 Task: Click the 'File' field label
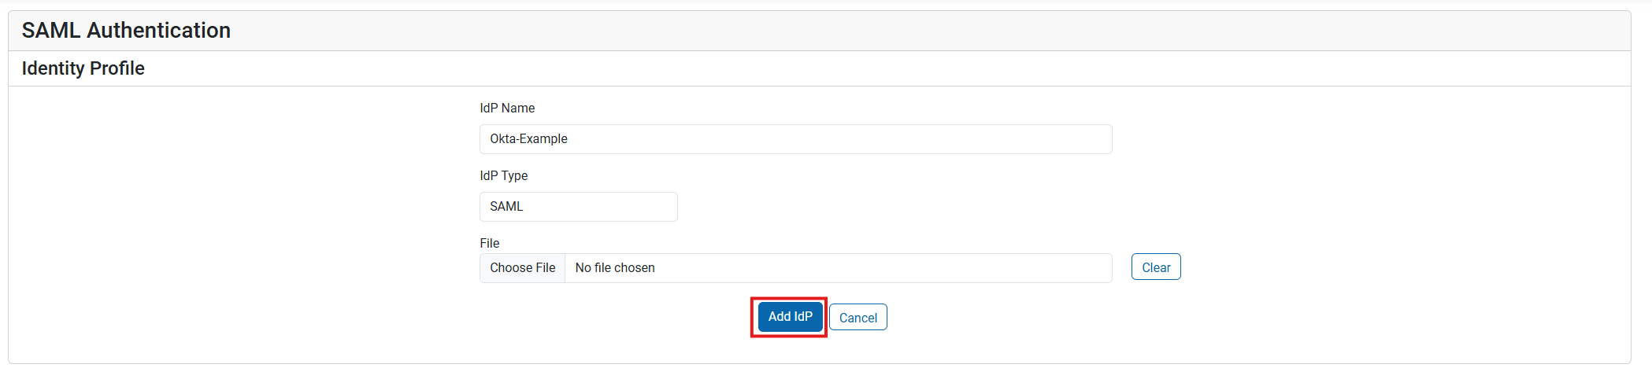point(490,244)
